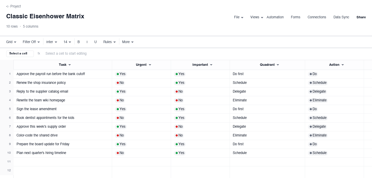The width and height of the screenshot is (372, 178).
Task: Select cell 'Sign the lease amendment'
Action: (x=63, y=109)
